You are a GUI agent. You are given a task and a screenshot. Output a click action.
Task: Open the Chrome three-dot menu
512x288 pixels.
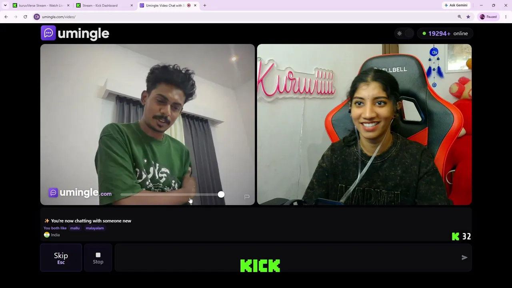pyautogui.click(x=506, y=17)
